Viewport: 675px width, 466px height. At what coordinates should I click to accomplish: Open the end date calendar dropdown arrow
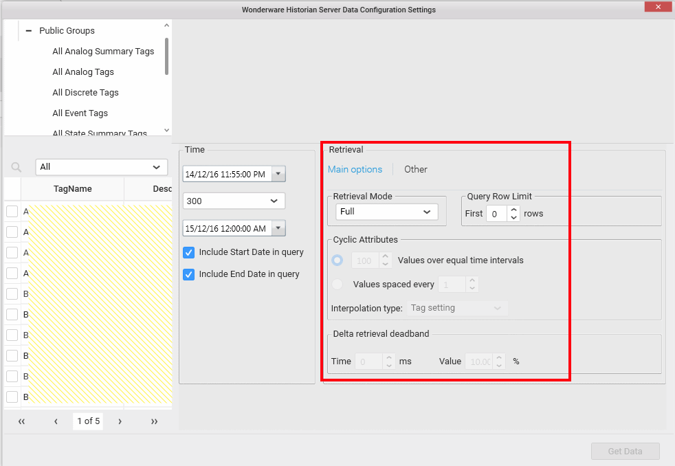pos(278,228)
